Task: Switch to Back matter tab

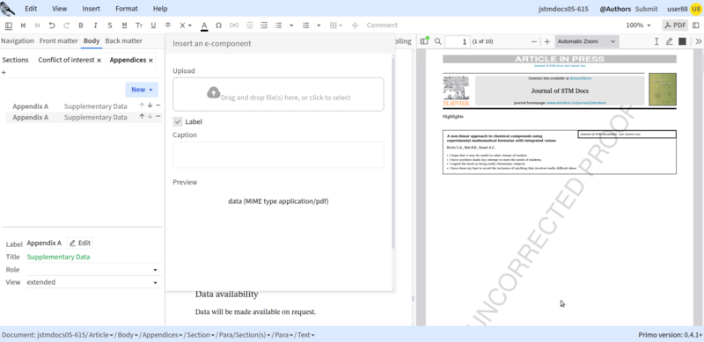Action: (x=123, y=40)
